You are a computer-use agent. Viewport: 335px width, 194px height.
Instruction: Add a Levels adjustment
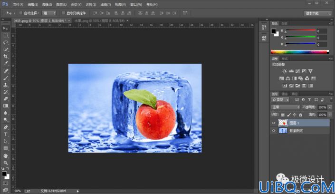pyautogui.click(x=291, y=71)
